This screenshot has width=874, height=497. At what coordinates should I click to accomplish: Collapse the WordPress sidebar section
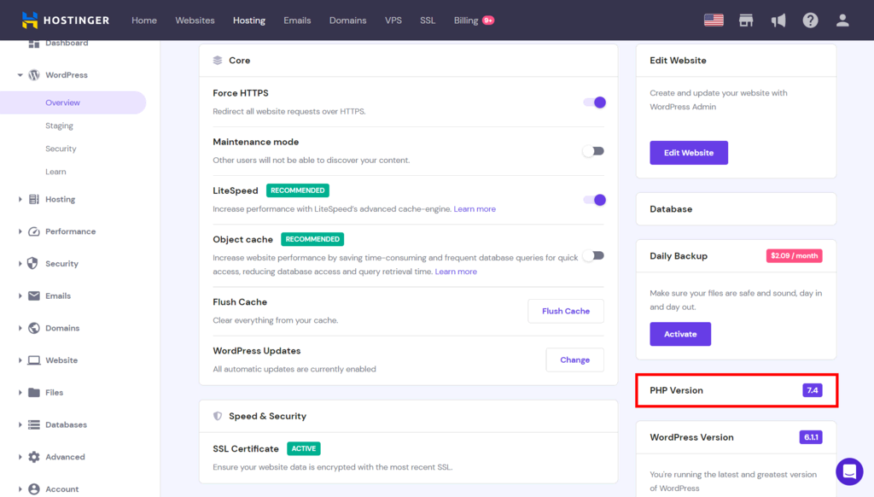(x=20, y=75)
